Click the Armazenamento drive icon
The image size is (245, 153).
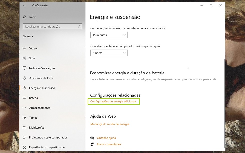pyautogui.click(x=24, y=108)
